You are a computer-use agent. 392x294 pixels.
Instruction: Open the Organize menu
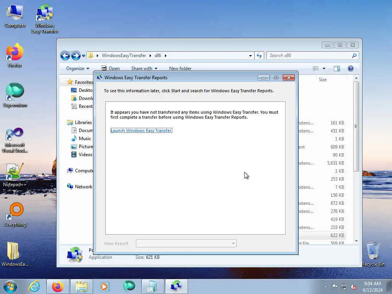[x=77, y=69]
